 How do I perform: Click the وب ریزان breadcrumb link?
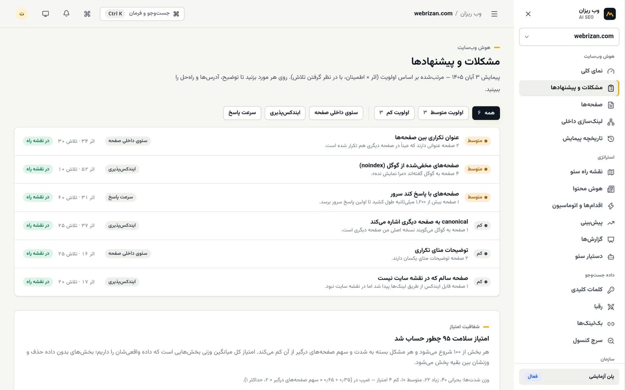pyautogui.click(x=471, y=14)
